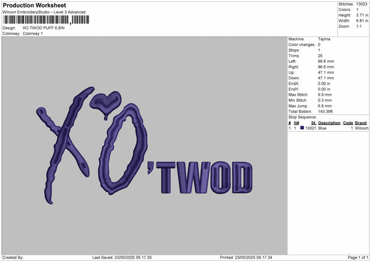This screenshot has height=262, width=371.
Task: Click the Trims value '25'
Action: (x=320, y=56)
